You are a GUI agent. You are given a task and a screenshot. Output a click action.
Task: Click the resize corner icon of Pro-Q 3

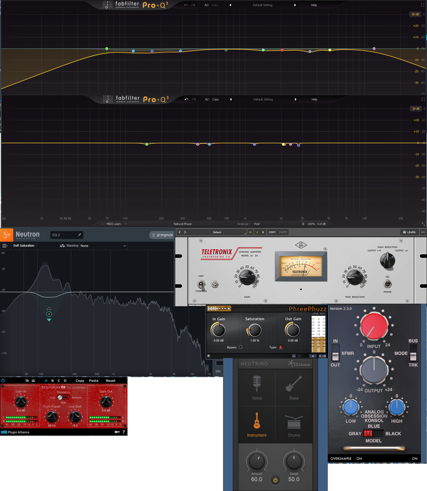point(423,224)
